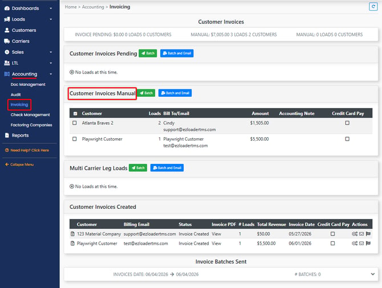The height and width of the screenshot is (288, 382).
Task: Open the Audit submenu item
Action: click(x=15, y=94)
